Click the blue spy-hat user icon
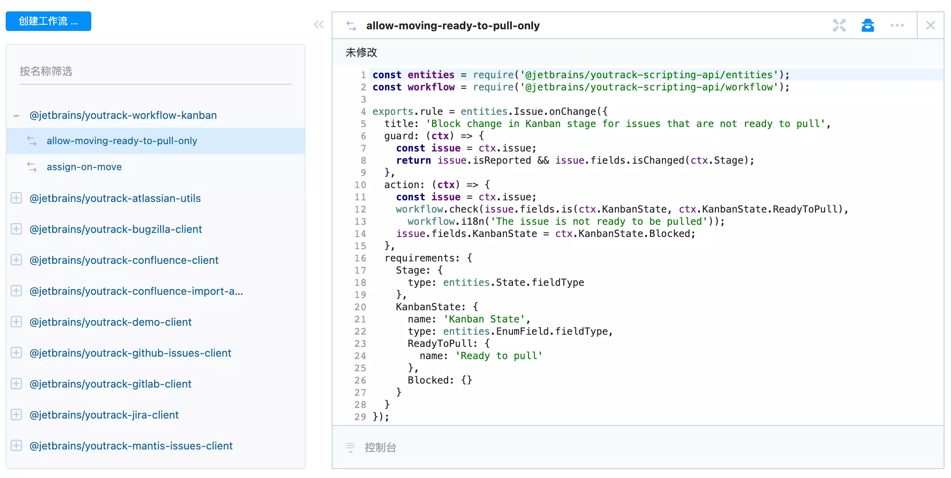This screenshot has height=478, width=951. coord(867,25)
